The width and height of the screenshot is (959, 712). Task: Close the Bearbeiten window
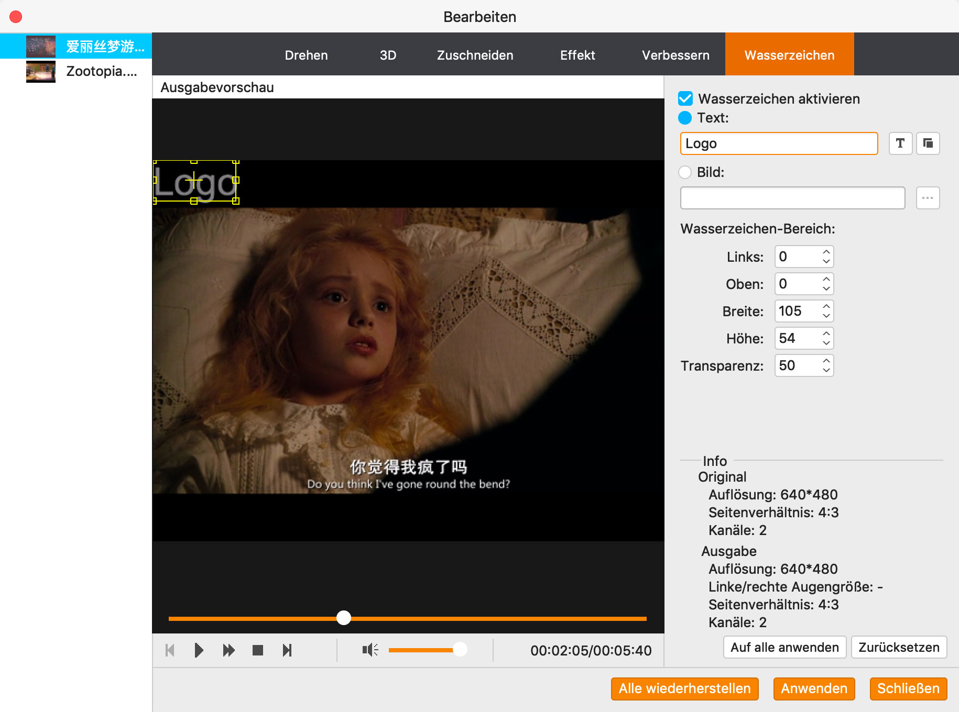[16, 17]
